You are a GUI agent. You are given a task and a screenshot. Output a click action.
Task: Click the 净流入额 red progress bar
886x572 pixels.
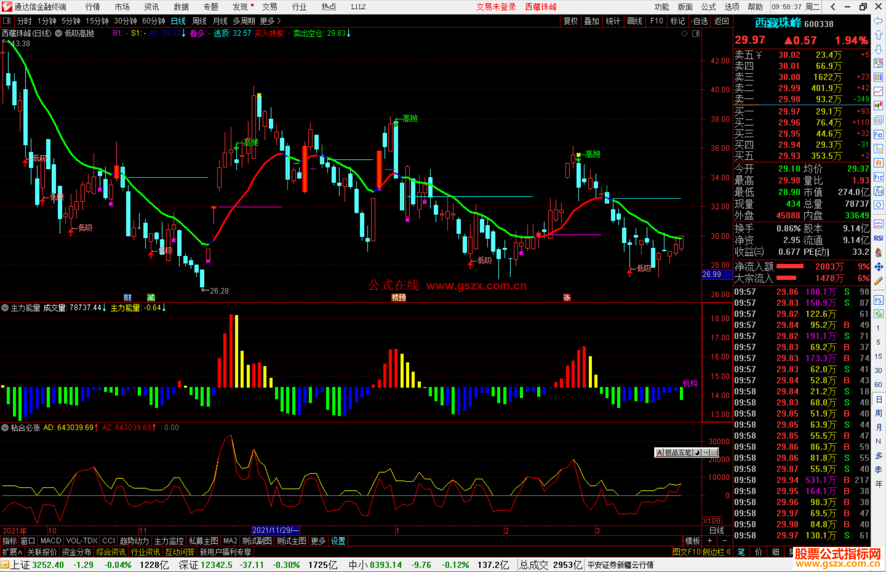[x=790, y=267]
